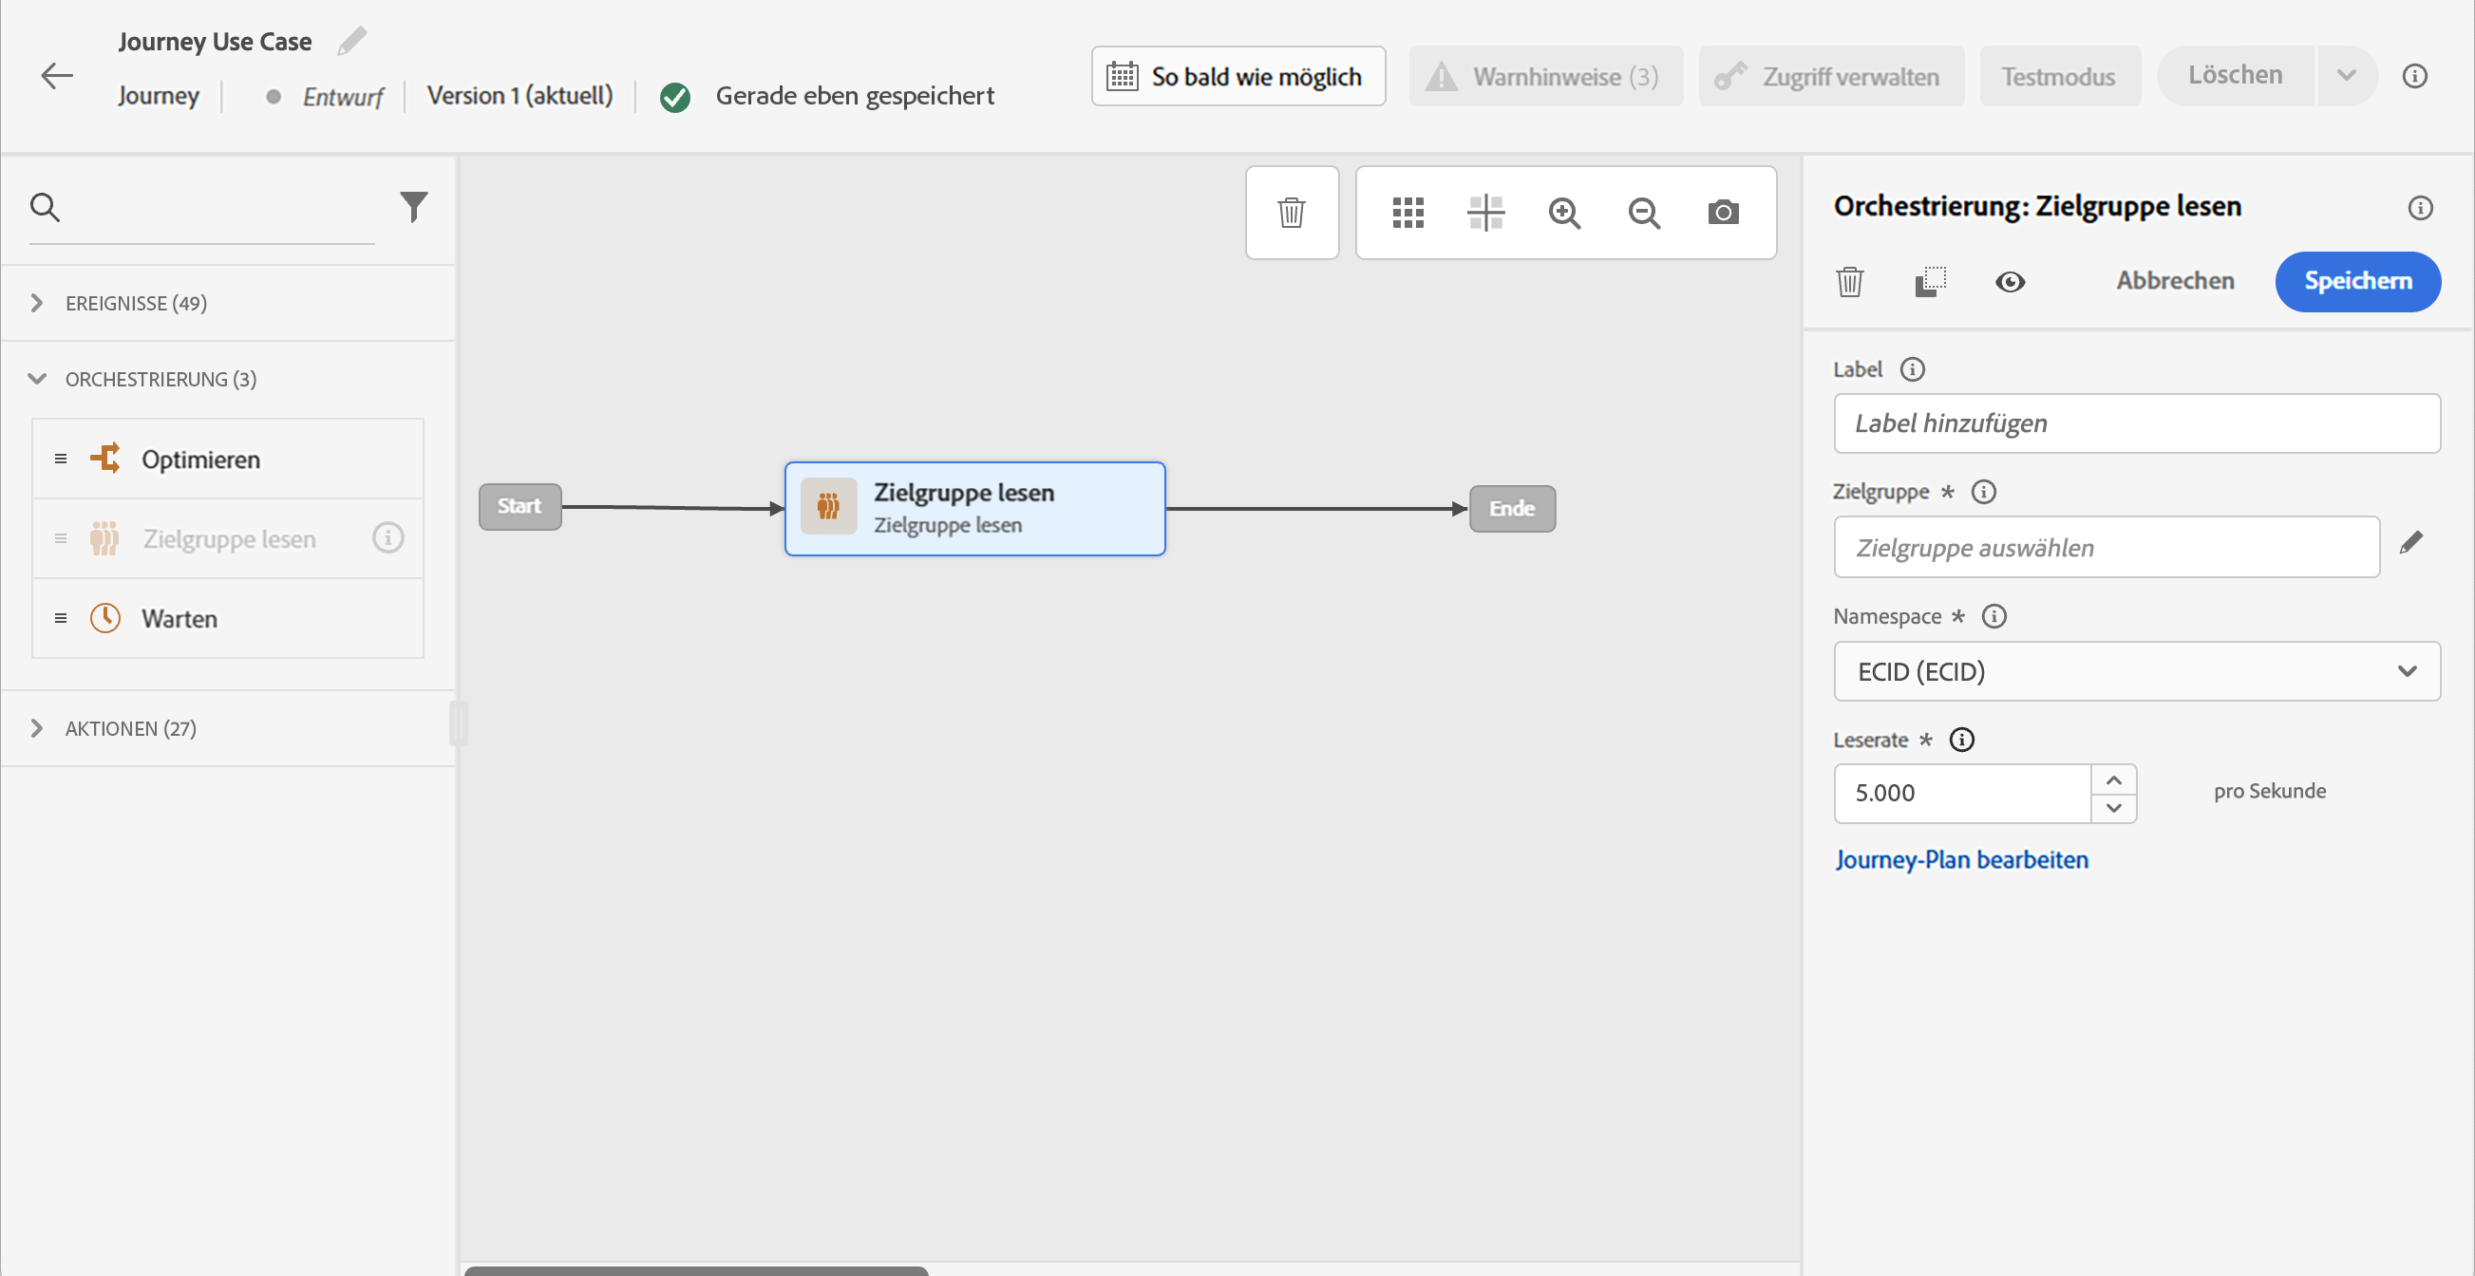Select the Optimieren activity in palette
Viewport: 2475px width, 1276px height.
(x=199, y=459)
